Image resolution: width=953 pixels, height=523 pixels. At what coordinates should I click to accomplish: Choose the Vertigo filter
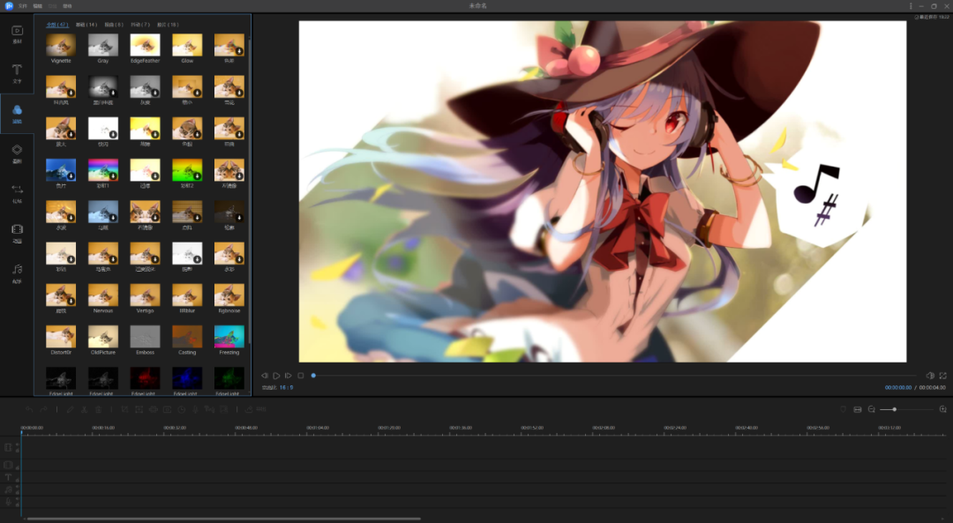(145, 295)
